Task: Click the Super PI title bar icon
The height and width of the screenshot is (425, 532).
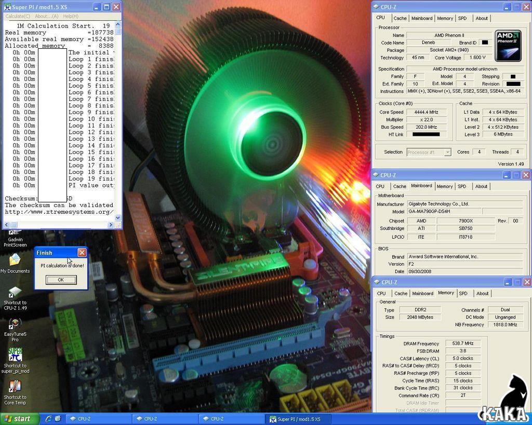Action: point(7,6)
